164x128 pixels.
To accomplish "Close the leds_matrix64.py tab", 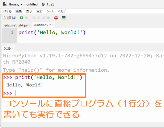I will [29, 25].
